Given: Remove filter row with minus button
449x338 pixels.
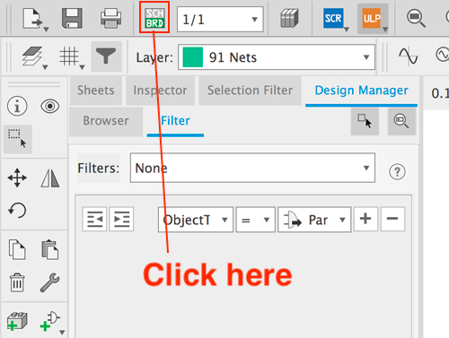Looking at the screenshot, I should pos(392,219).
